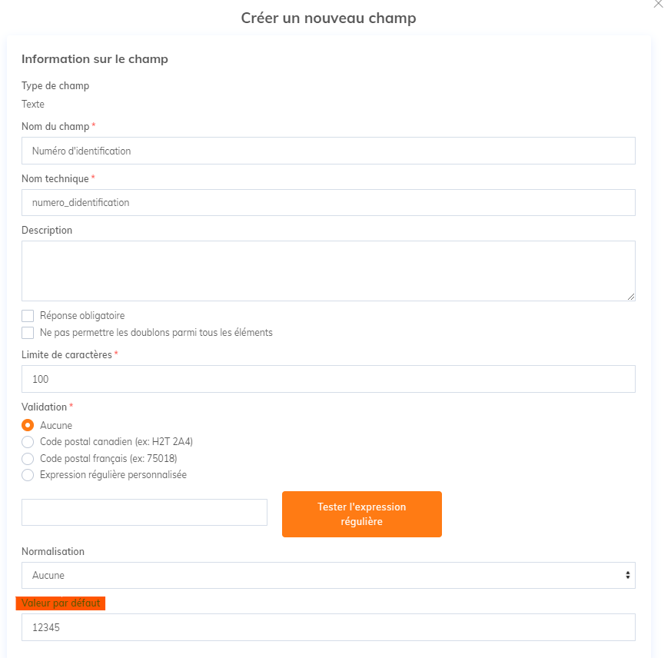Viewport: 671px width, 658px height.
Task: Select Code postal français validation
Action: 27,458
